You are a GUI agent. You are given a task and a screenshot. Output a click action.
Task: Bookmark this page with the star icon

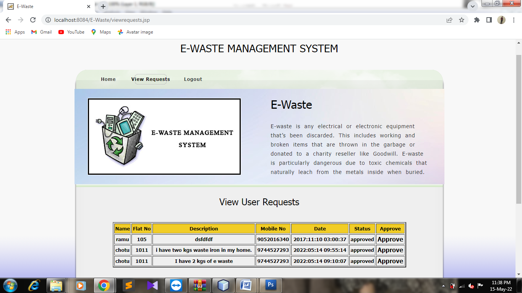462,20
